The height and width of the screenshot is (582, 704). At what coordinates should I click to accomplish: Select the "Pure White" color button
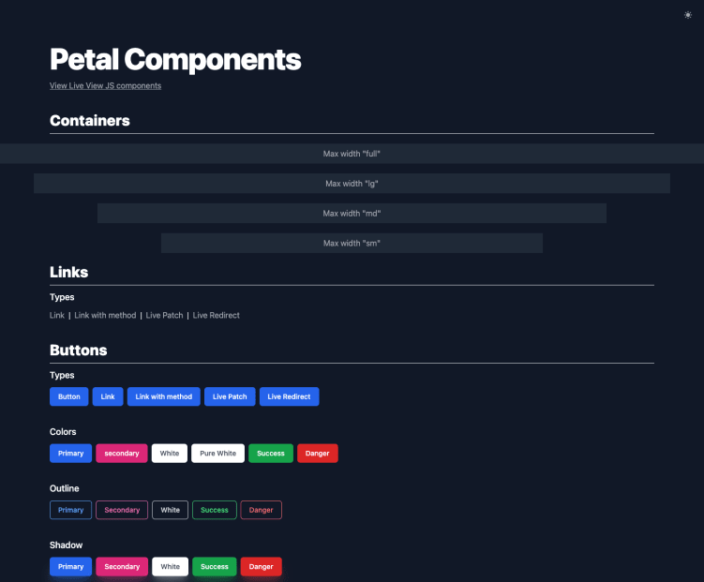(x=217, y=454)
